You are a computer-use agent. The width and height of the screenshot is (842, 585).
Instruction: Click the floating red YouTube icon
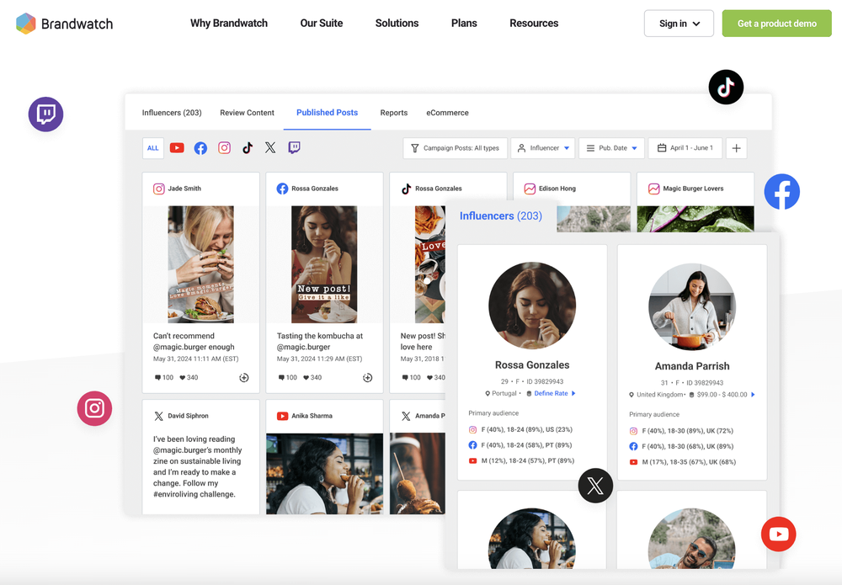pyautogui.click(x=779, y=534)
